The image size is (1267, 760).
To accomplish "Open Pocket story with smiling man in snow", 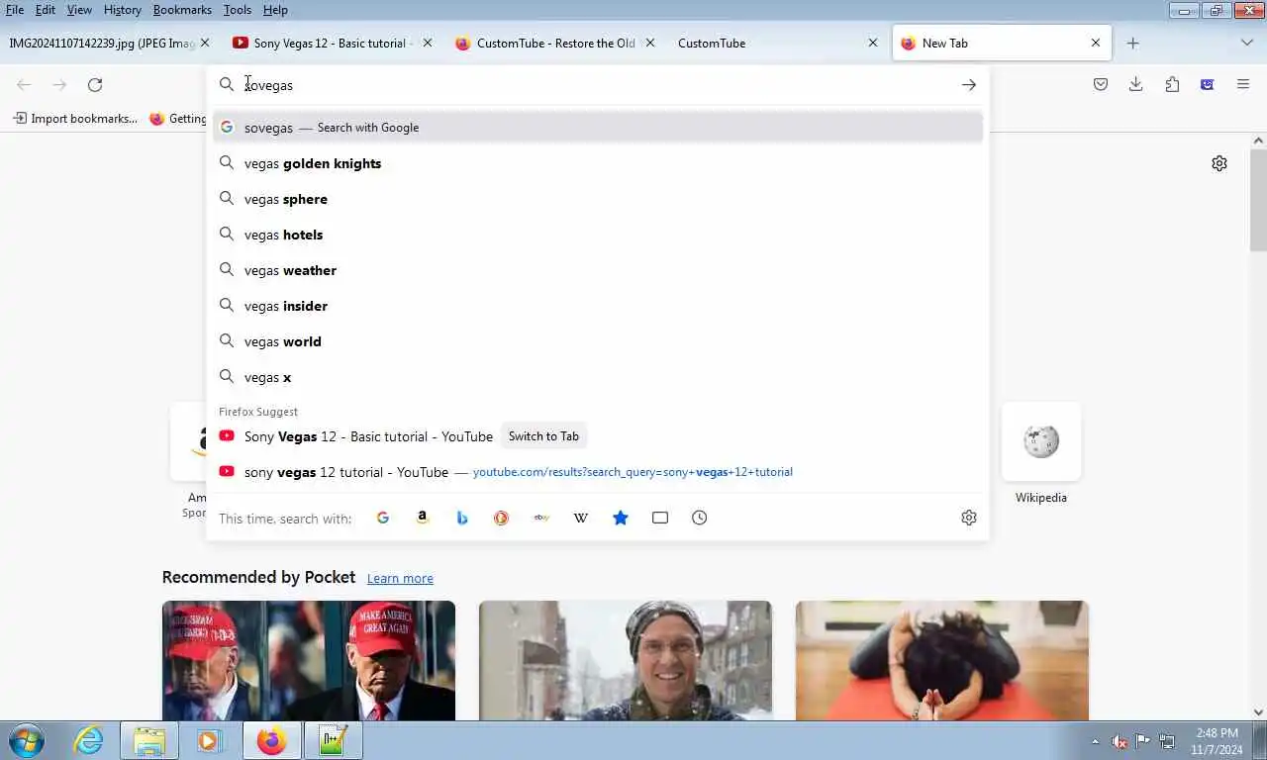I will pos(626,661).
